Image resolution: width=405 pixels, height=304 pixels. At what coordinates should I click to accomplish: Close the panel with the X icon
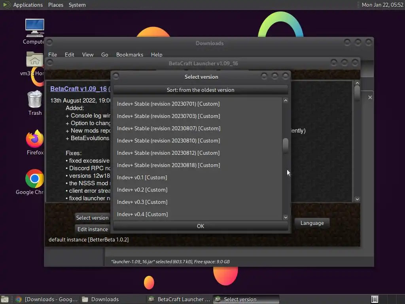[370, 97]
